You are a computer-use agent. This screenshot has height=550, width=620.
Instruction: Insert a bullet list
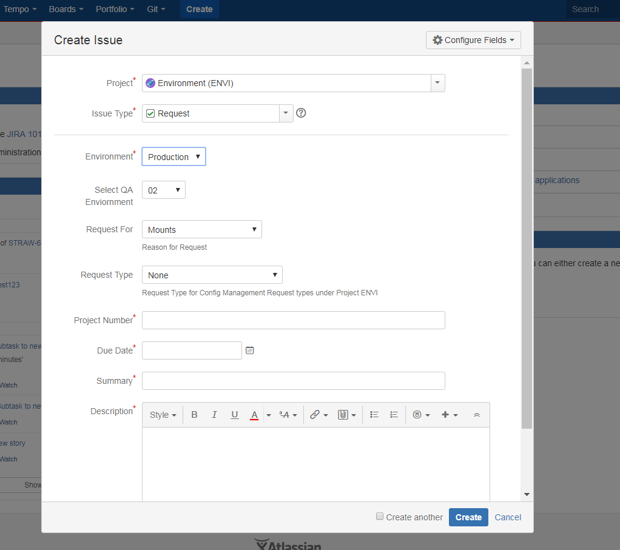[x=374, y=415]
